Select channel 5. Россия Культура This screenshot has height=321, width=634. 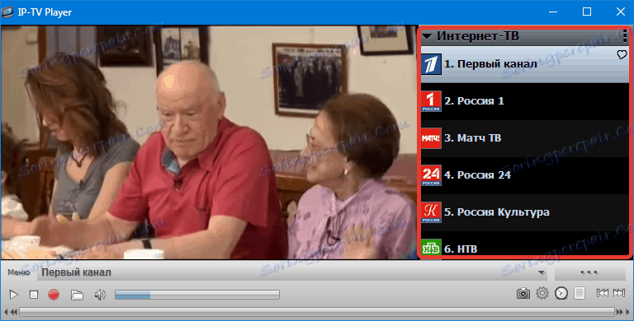pos(525,212)
